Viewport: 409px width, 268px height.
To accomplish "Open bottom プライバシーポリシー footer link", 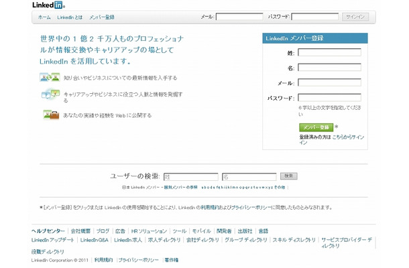I will [139, 260].
